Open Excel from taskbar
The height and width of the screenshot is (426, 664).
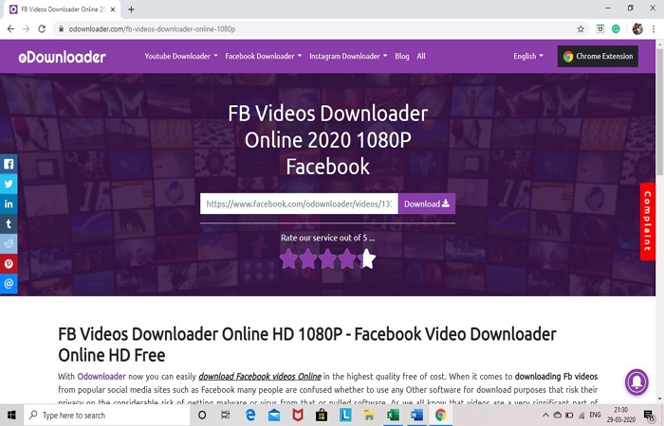[x=393, y=415]
